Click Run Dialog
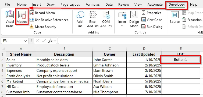The image size is (203, 97). point(152,27)
